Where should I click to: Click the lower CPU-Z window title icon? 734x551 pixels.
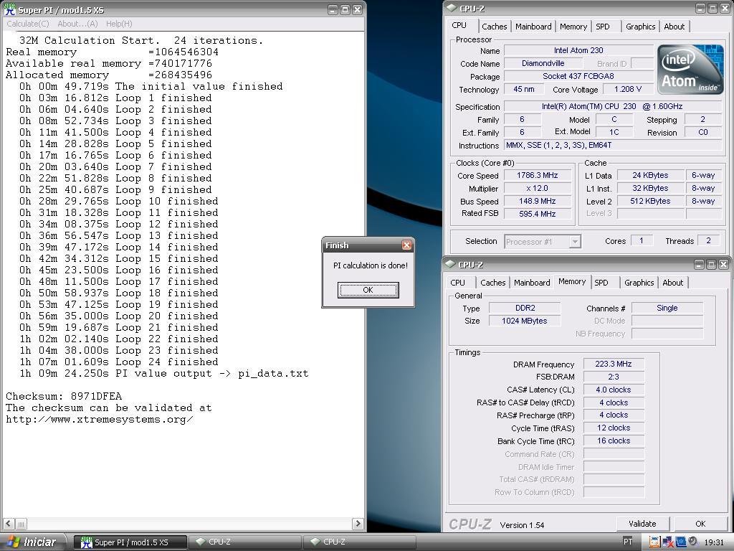(450, 264)
